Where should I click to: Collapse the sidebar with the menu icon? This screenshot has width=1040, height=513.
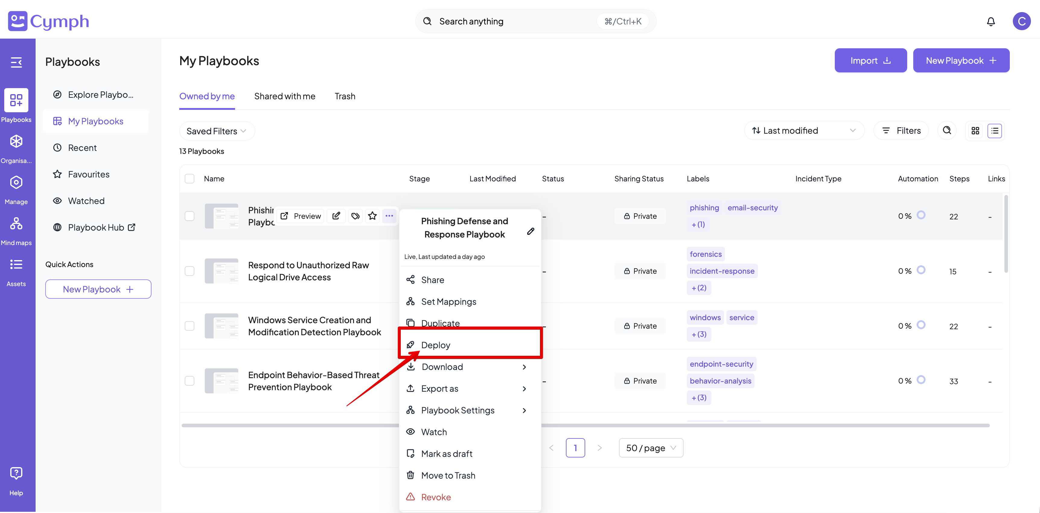pos(16,62)
